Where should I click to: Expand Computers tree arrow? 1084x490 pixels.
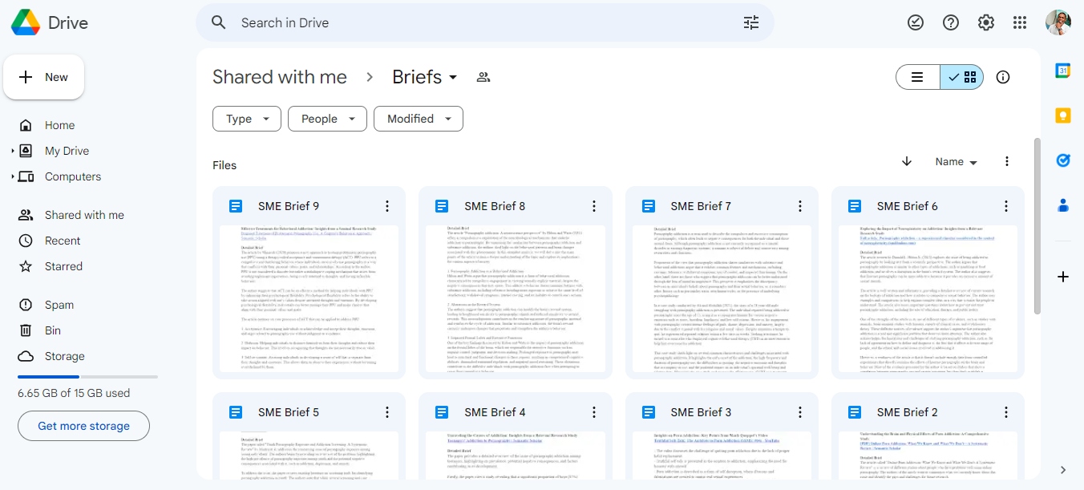(12, 176)
